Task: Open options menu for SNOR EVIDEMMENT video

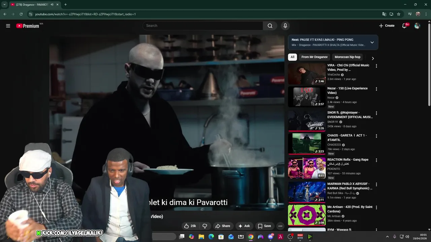Action: 376,113
